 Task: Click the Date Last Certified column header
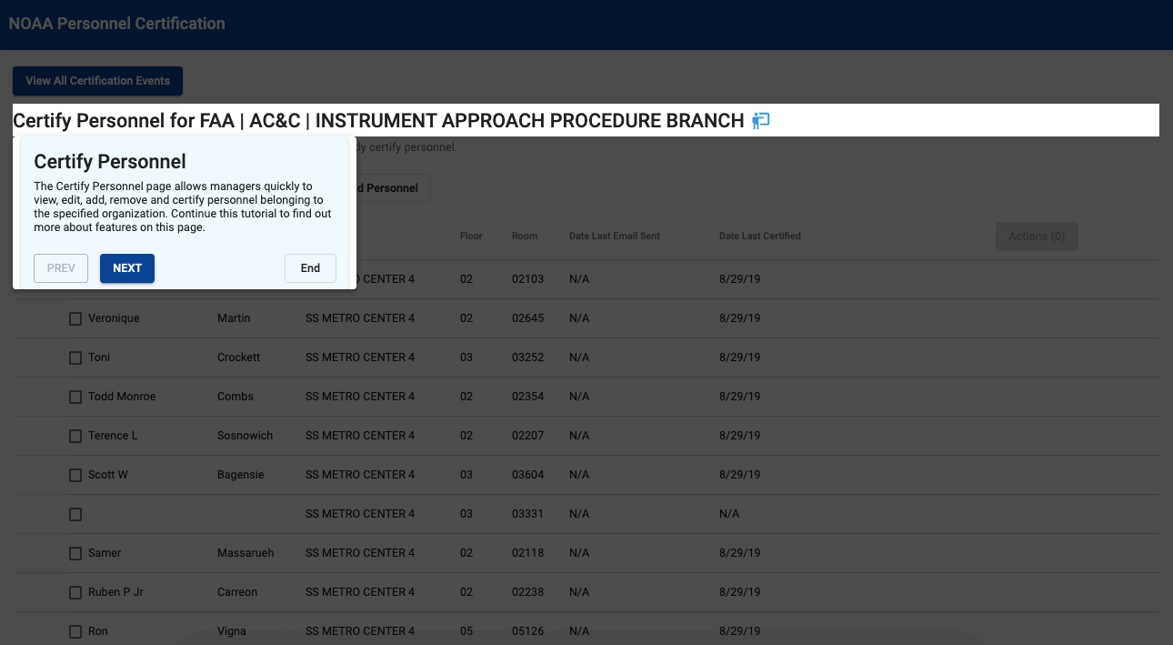click(x=760, y=236)
